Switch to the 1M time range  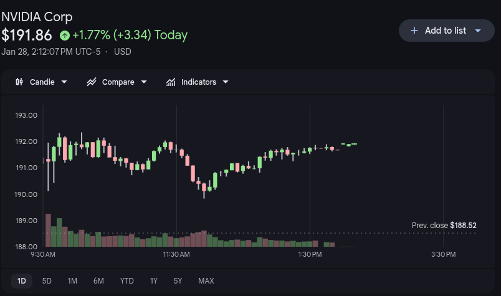point(72,281)
